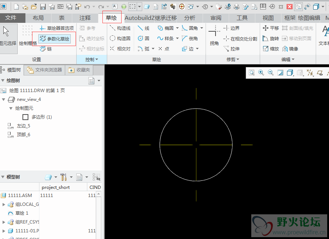Redo the last undone action

(101, 7)
